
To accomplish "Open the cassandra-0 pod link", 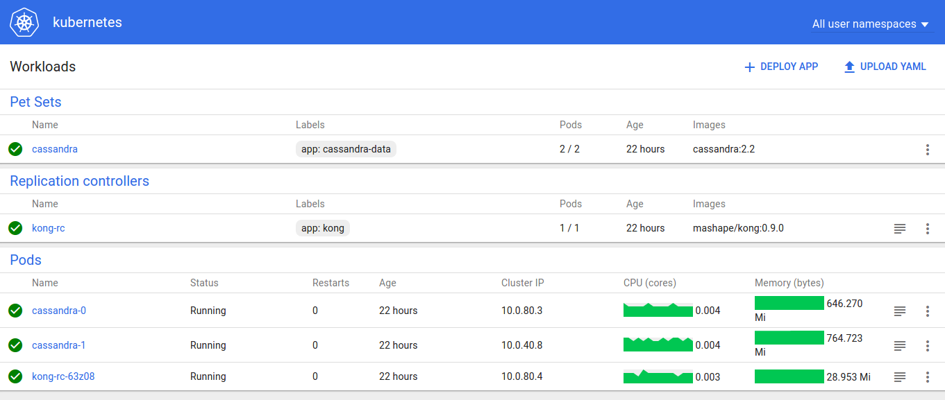I will coord(59,311).
